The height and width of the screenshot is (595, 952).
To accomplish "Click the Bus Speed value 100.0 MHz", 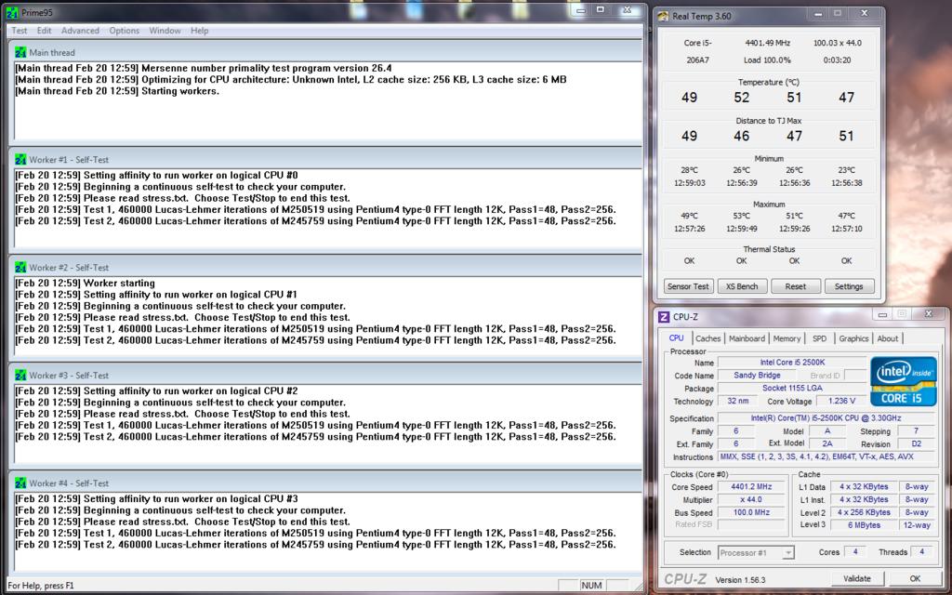I will [x=751, y=512].
